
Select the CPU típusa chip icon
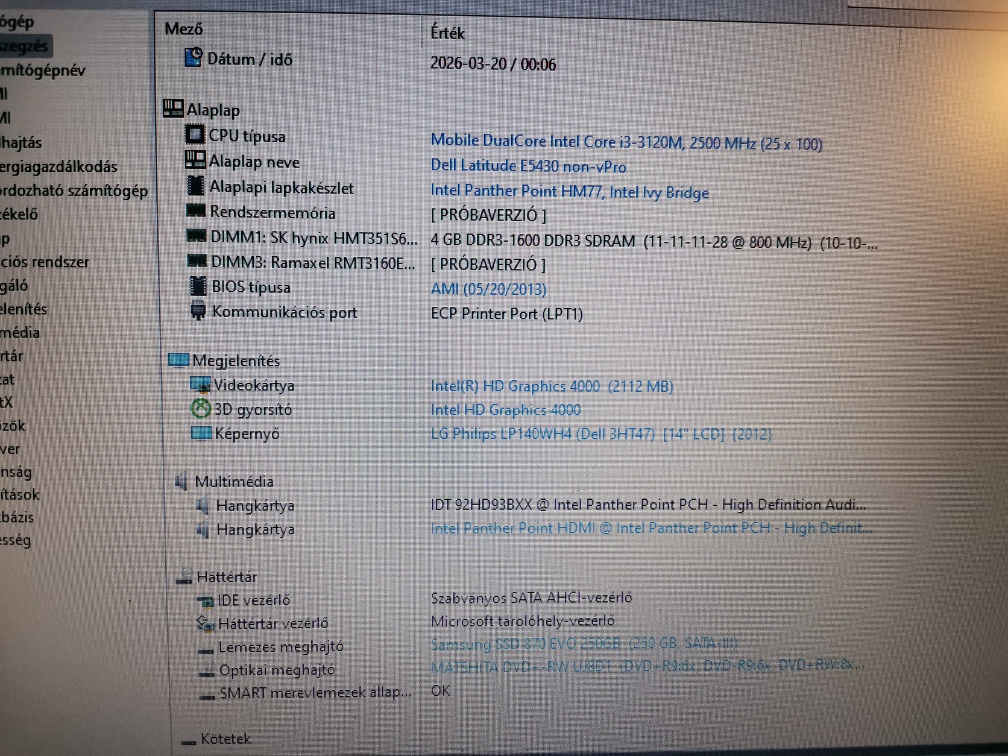[195, 134]
